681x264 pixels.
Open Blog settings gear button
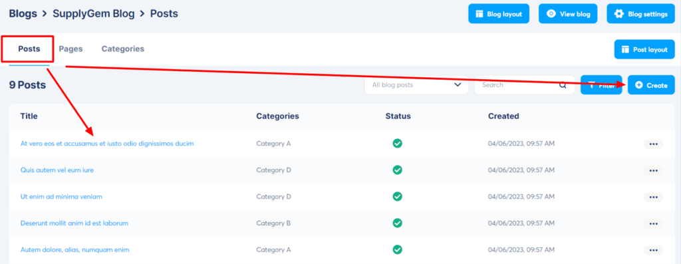640,14
